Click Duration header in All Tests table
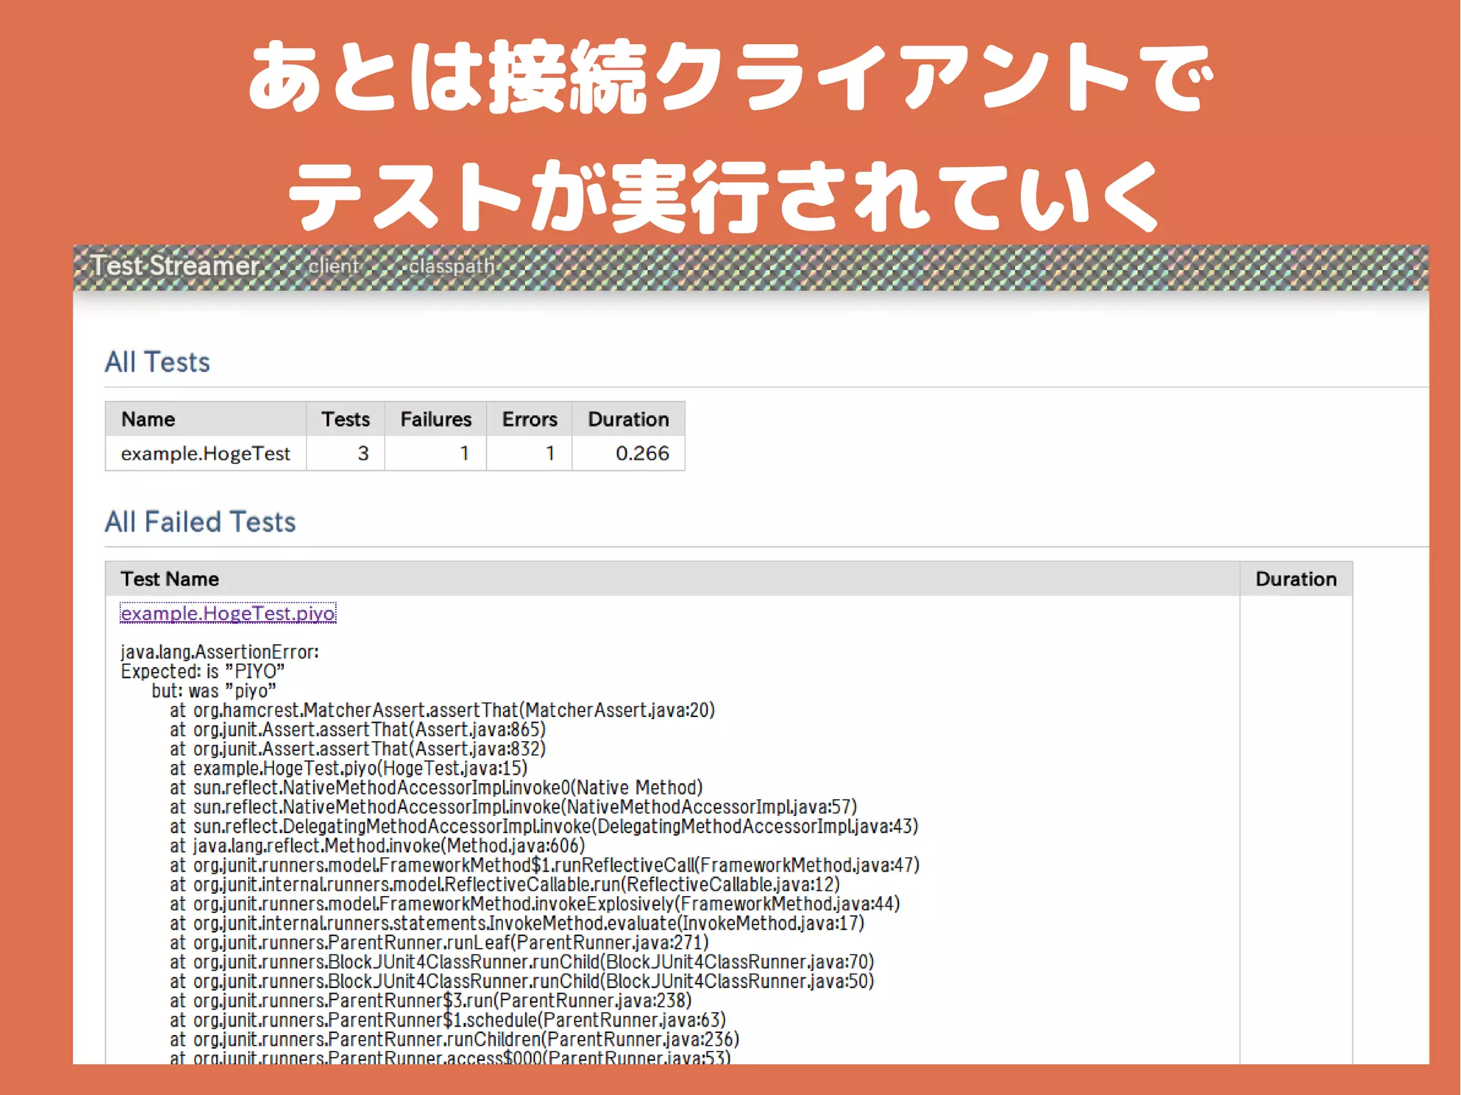The width and height of the screenshot is (1461, 1095). 628,419
